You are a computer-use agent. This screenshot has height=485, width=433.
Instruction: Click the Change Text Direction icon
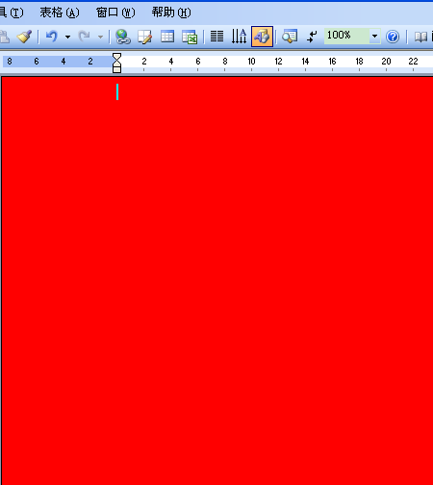pos(239,37)
